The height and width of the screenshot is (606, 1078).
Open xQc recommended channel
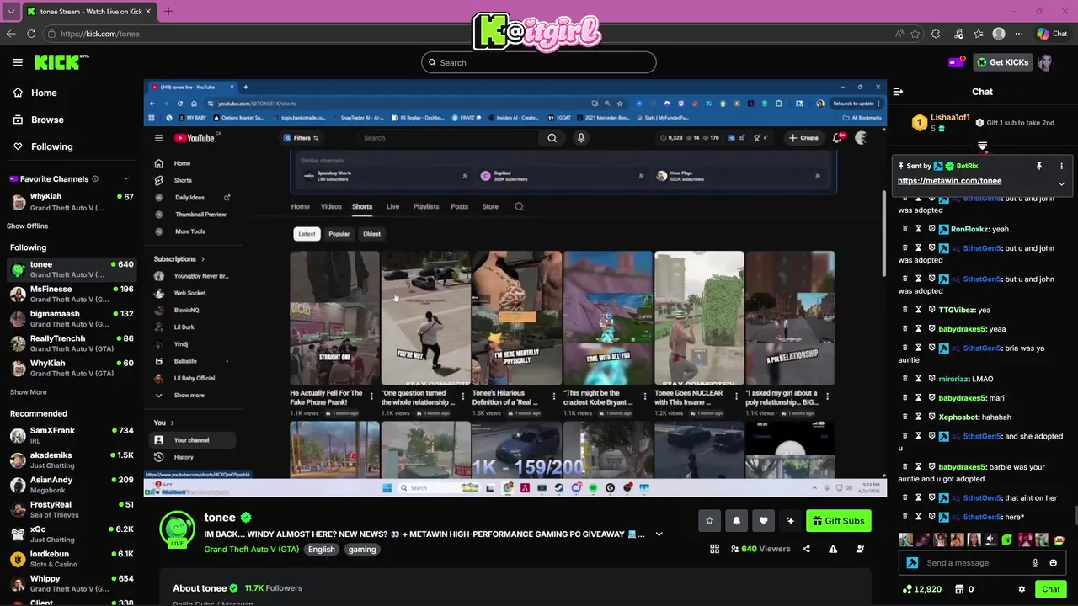click(x=71, y=534)
